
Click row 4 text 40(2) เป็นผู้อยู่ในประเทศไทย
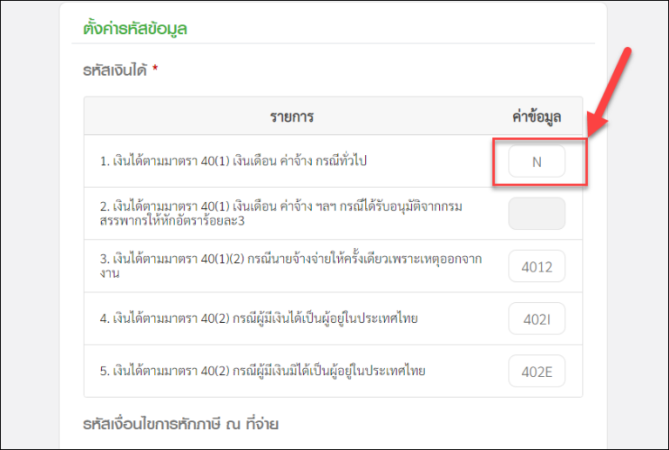pos(259,319)
